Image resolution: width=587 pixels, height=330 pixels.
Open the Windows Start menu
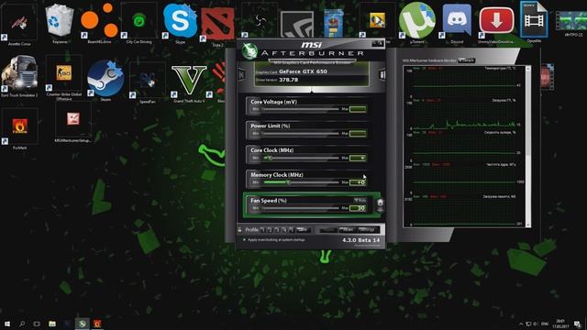click(7, 324)
